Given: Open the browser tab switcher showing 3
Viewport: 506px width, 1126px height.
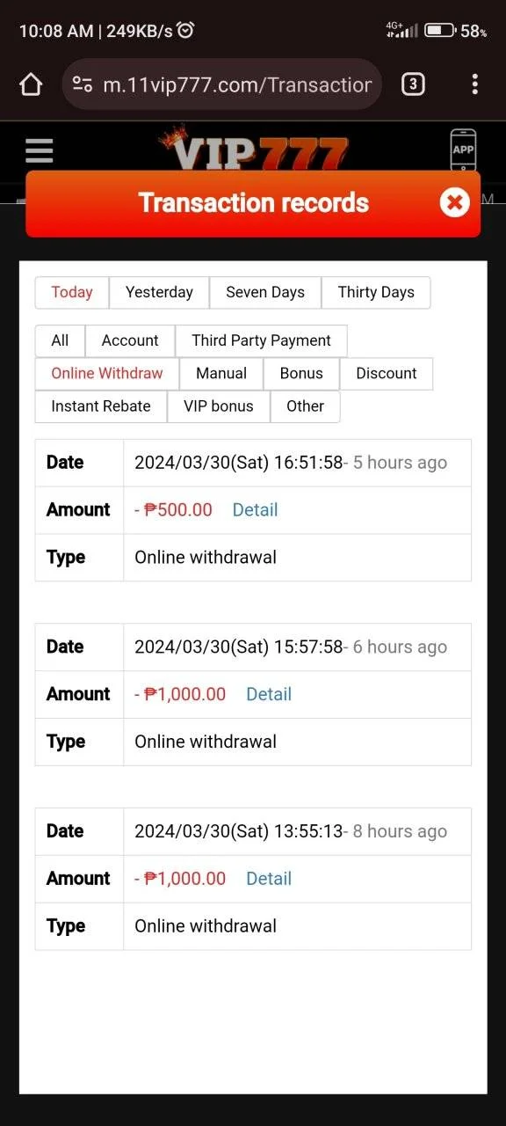Looking at the screenshot, I should click(x=413, y=84).
